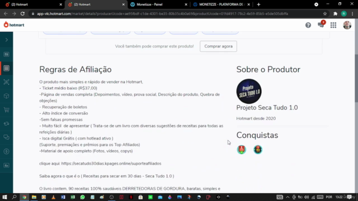Open the tools scan-frame icon in sidebar

(x=6, y=82)
